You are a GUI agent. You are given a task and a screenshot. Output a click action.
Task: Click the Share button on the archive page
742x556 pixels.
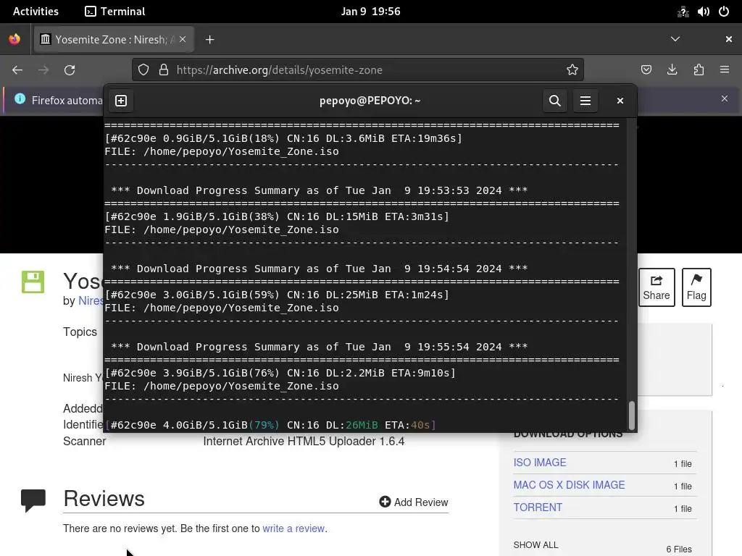pos(656,287)
